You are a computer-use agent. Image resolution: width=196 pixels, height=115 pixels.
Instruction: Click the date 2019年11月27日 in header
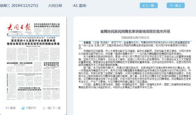click(25, 6)
